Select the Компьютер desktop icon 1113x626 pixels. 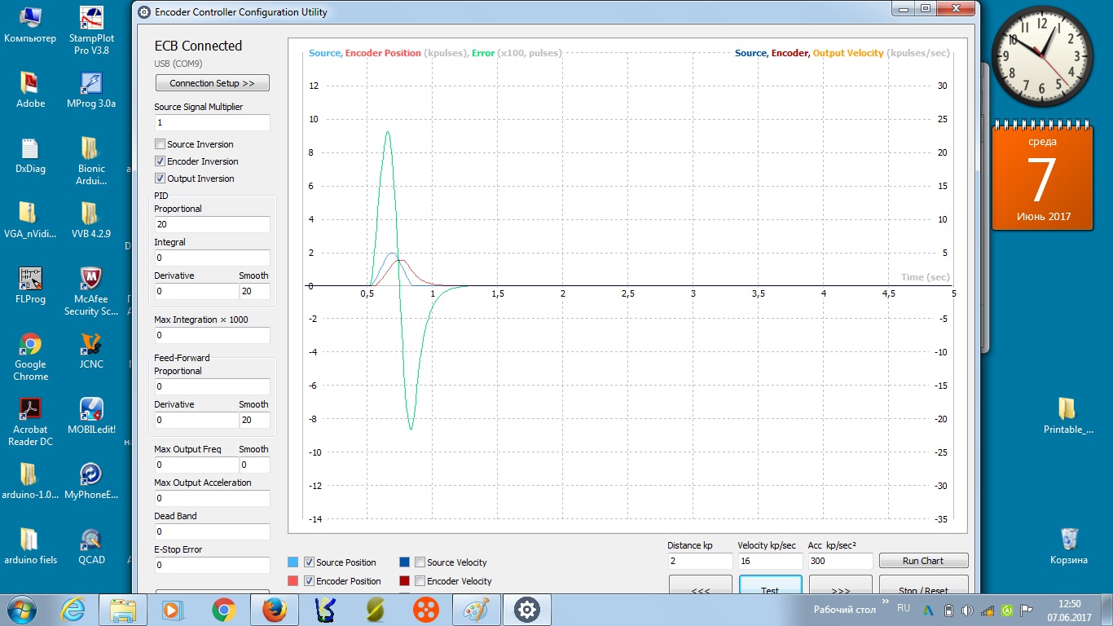[30, 24]
